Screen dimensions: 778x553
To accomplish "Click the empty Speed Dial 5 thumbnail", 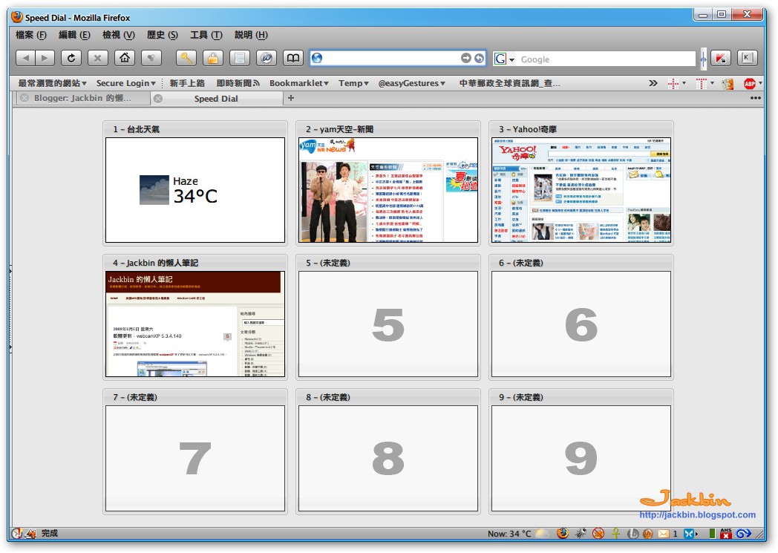I will (x=388, y=324).
